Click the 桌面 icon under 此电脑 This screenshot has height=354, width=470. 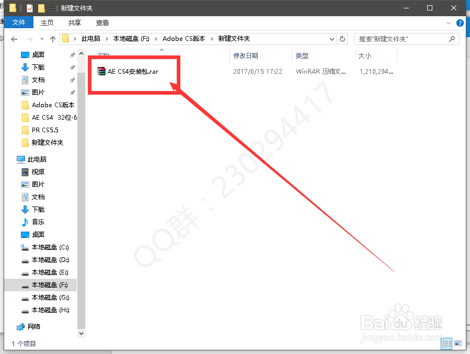pyautogui.click(x=25, y=235)
